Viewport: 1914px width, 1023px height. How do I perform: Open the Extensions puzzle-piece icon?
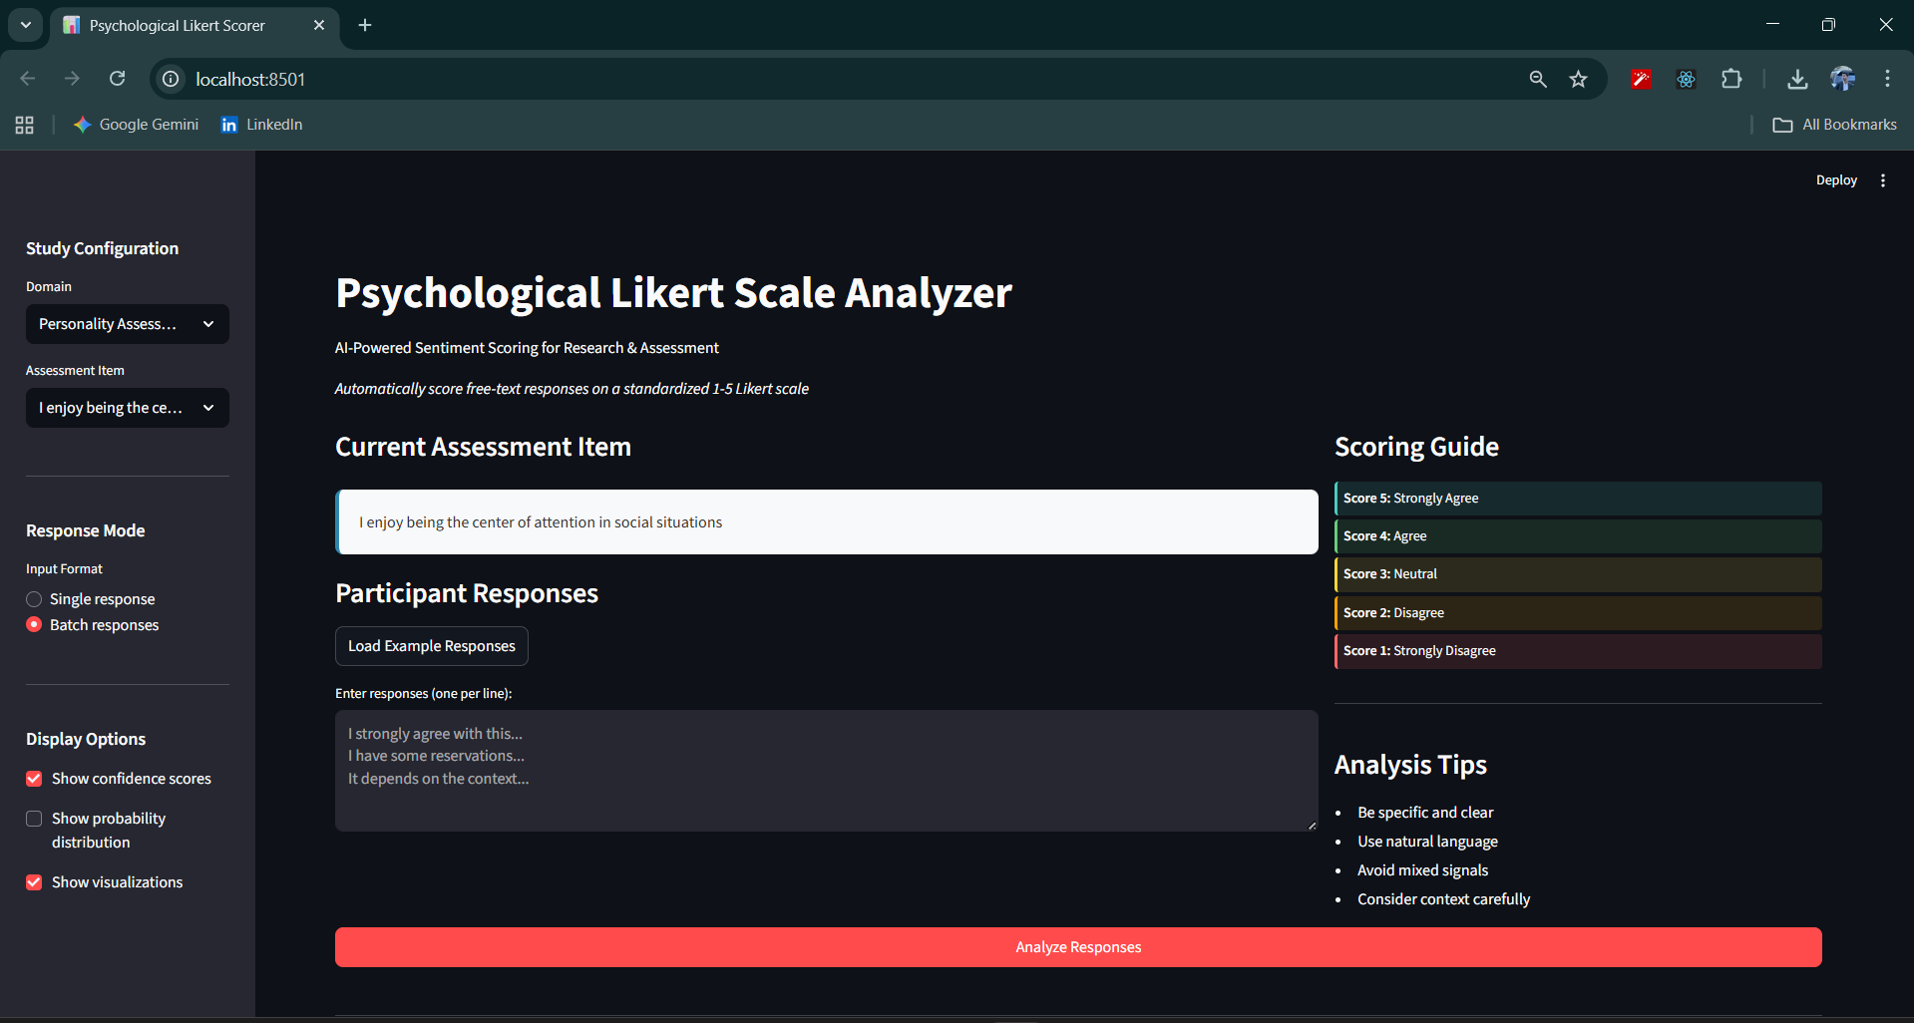pos(1732,79)
